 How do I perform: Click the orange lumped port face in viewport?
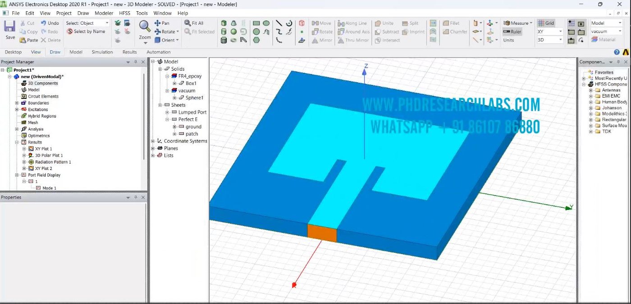322,233
